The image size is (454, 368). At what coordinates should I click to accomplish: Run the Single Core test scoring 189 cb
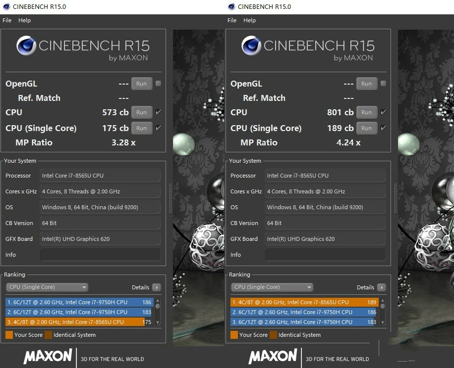click(367, 128)
